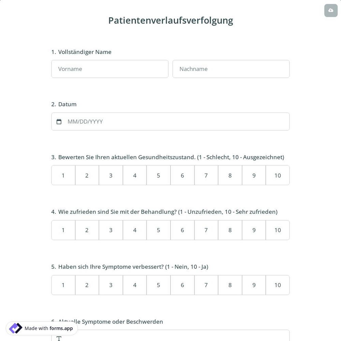Image resolution: width=341 pixels, height=341 pixels.
Task: Choose 2 for treatment satisfaction
Action: point(87,230)
